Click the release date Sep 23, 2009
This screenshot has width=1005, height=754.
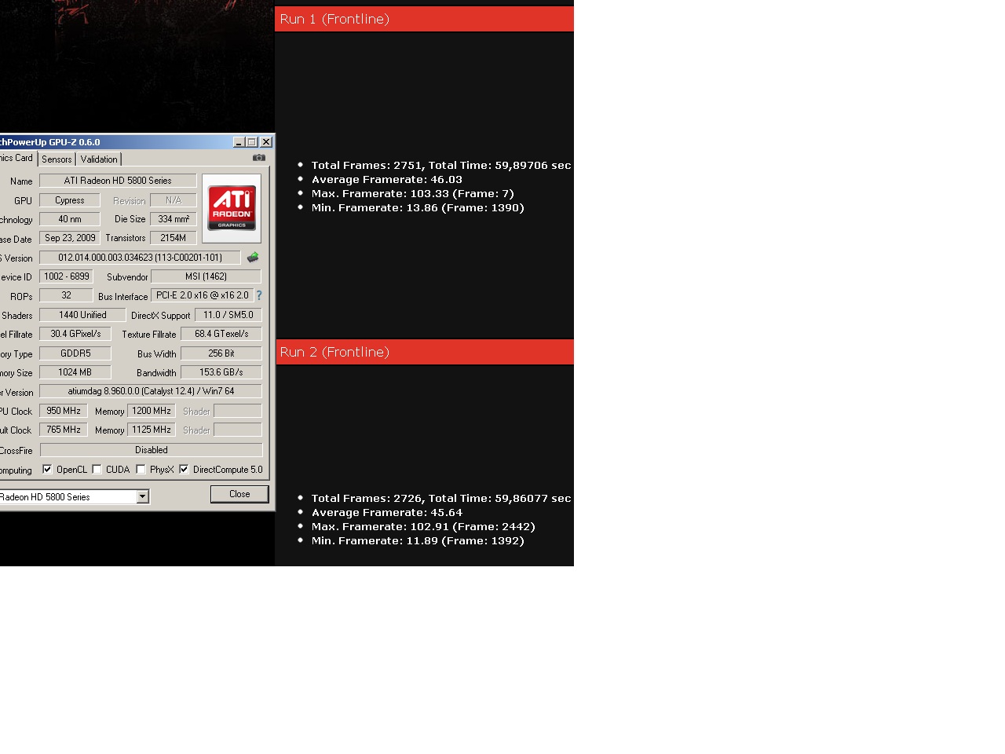point(70,238)
